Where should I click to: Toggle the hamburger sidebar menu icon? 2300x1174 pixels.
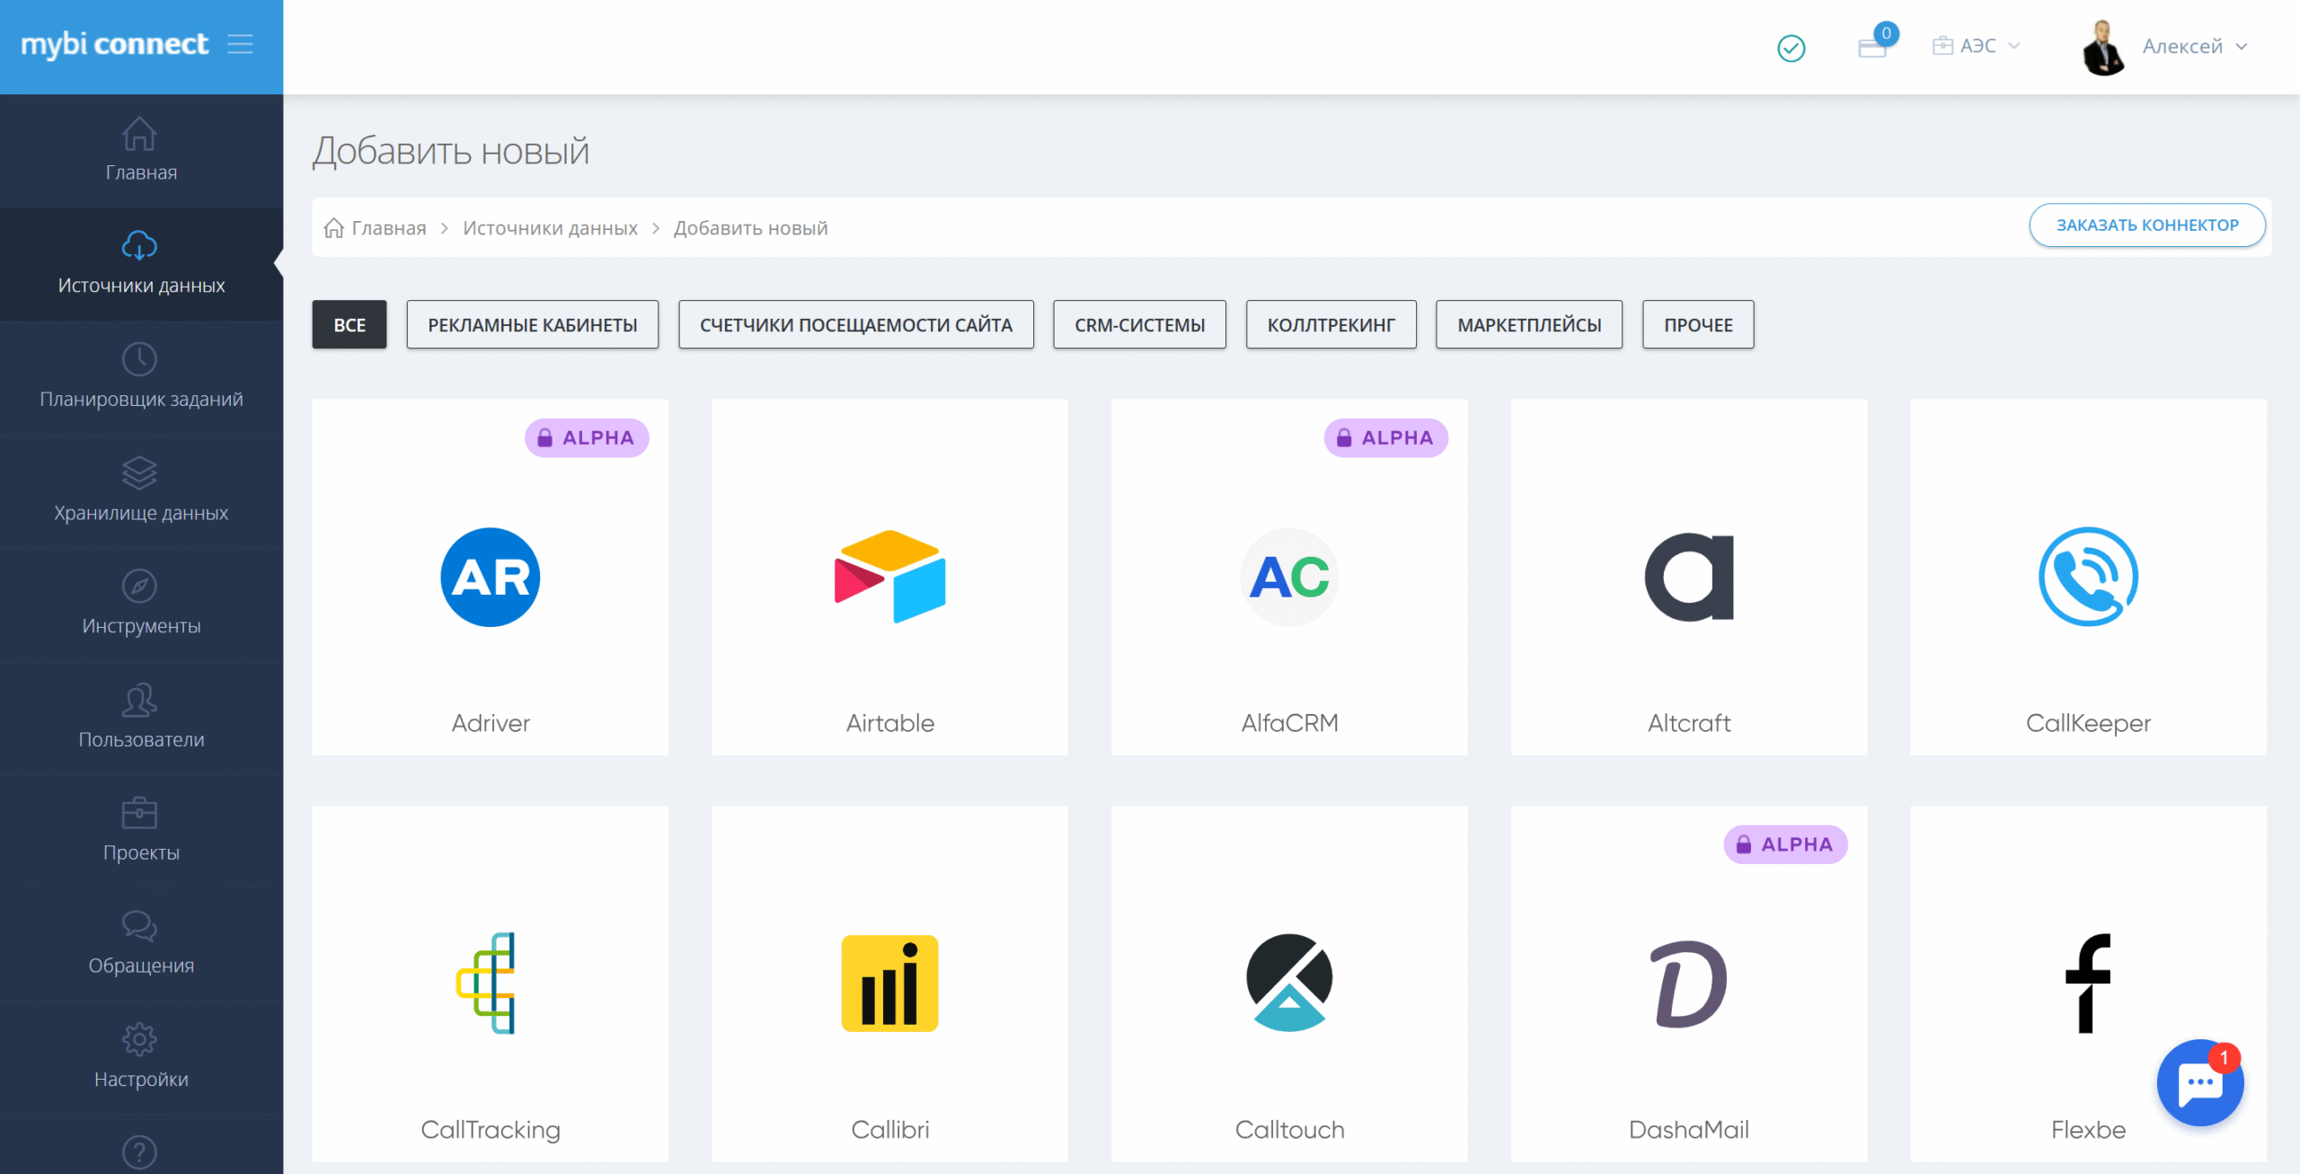(240, 44)
